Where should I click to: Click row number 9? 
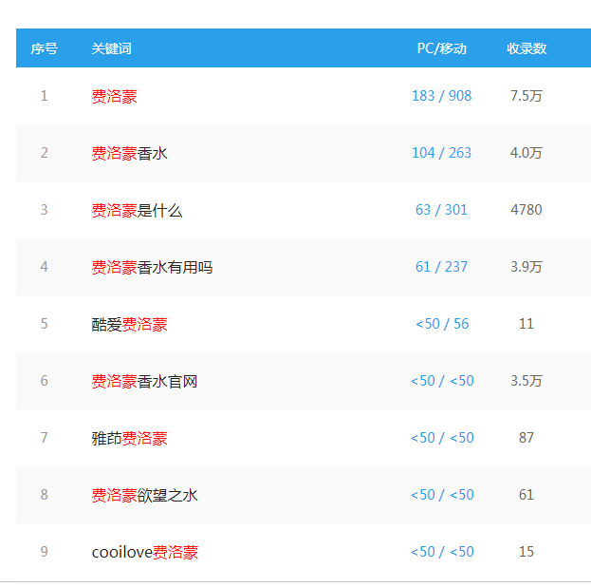(x=44, y=552)
